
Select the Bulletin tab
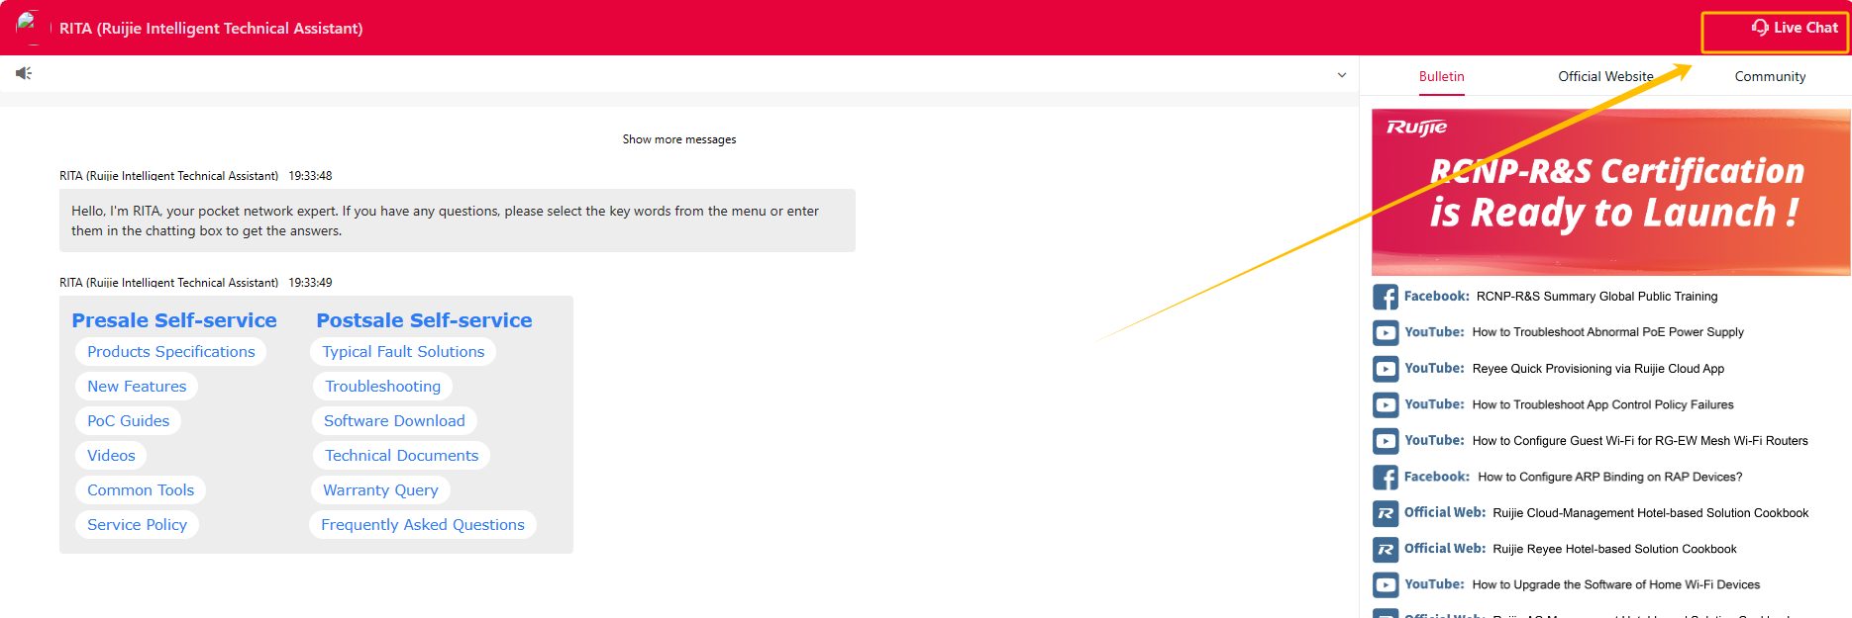[x=1441, y=76]
